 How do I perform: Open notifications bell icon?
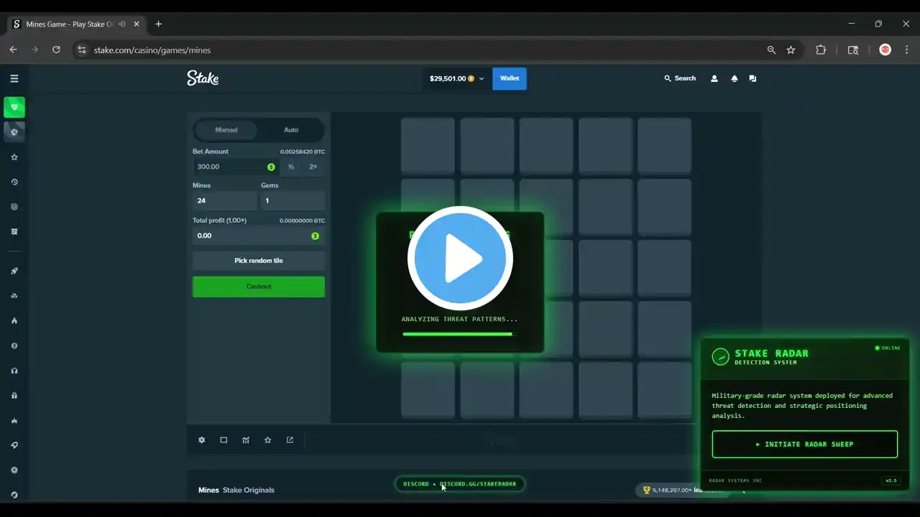734,78
